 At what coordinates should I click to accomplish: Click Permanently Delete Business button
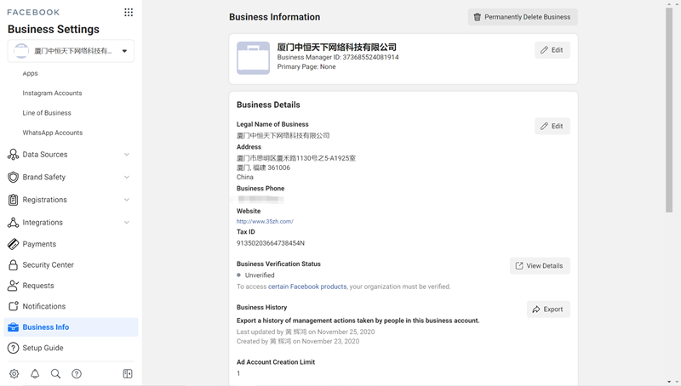click(522, 17)
